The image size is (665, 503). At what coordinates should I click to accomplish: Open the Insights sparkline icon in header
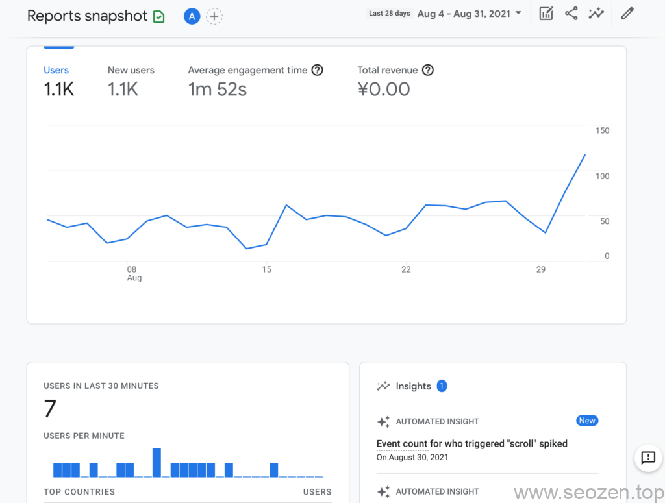(596, 14)
